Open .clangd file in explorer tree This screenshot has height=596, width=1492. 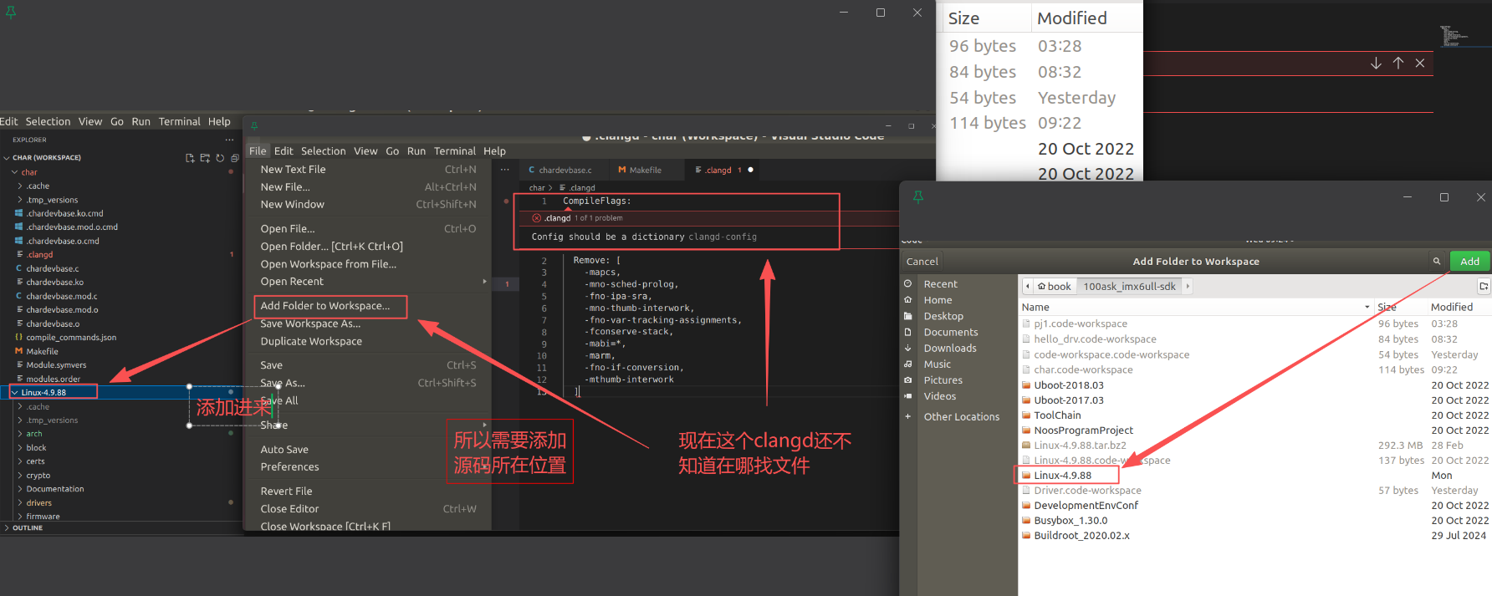point(39,255)
